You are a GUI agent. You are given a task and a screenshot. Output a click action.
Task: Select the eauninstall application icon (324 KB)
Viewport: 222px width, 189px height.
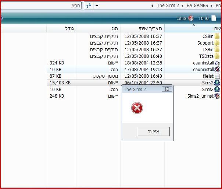point(217,63)
